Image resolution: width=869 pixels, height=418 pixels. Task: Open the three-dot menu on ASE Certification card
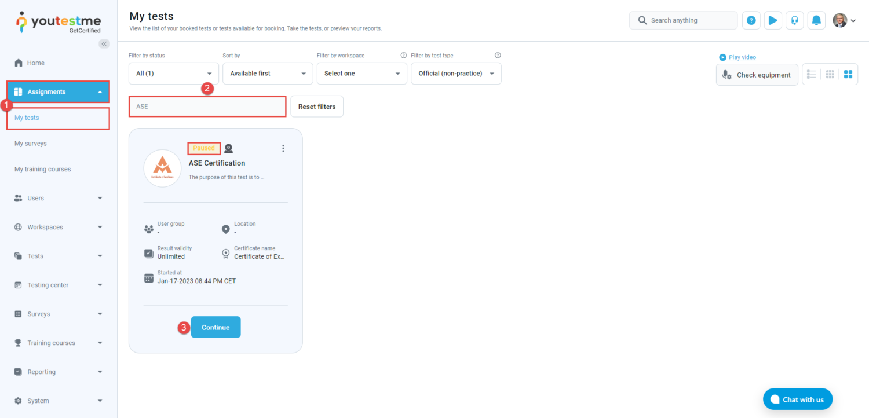(283, 148)
